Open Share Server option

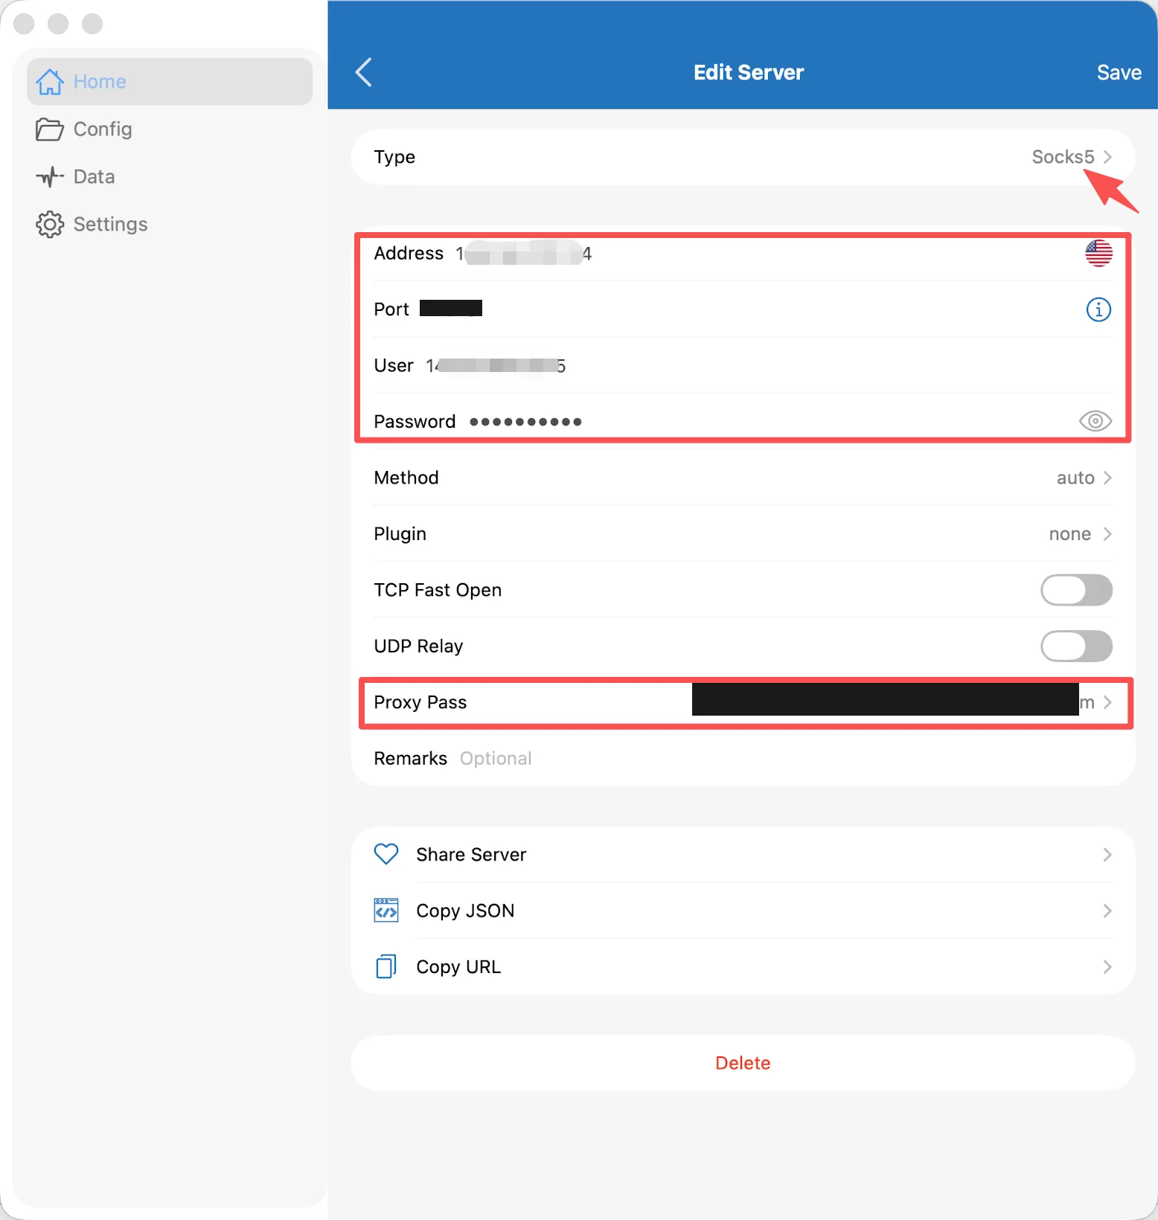743,854
